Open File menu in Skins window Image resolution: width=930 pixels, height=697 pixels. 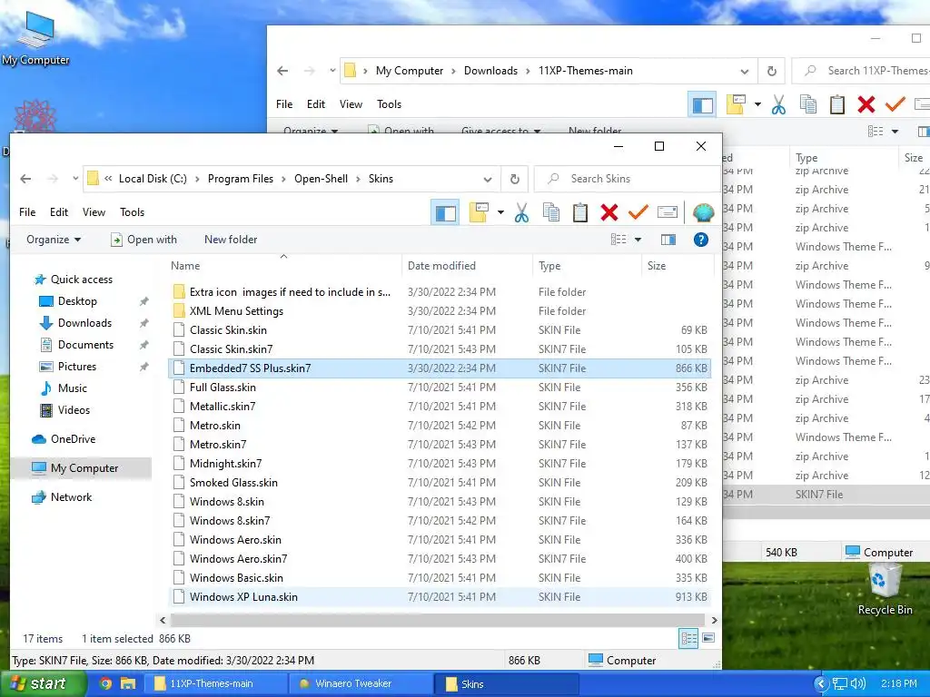[27, 212]
